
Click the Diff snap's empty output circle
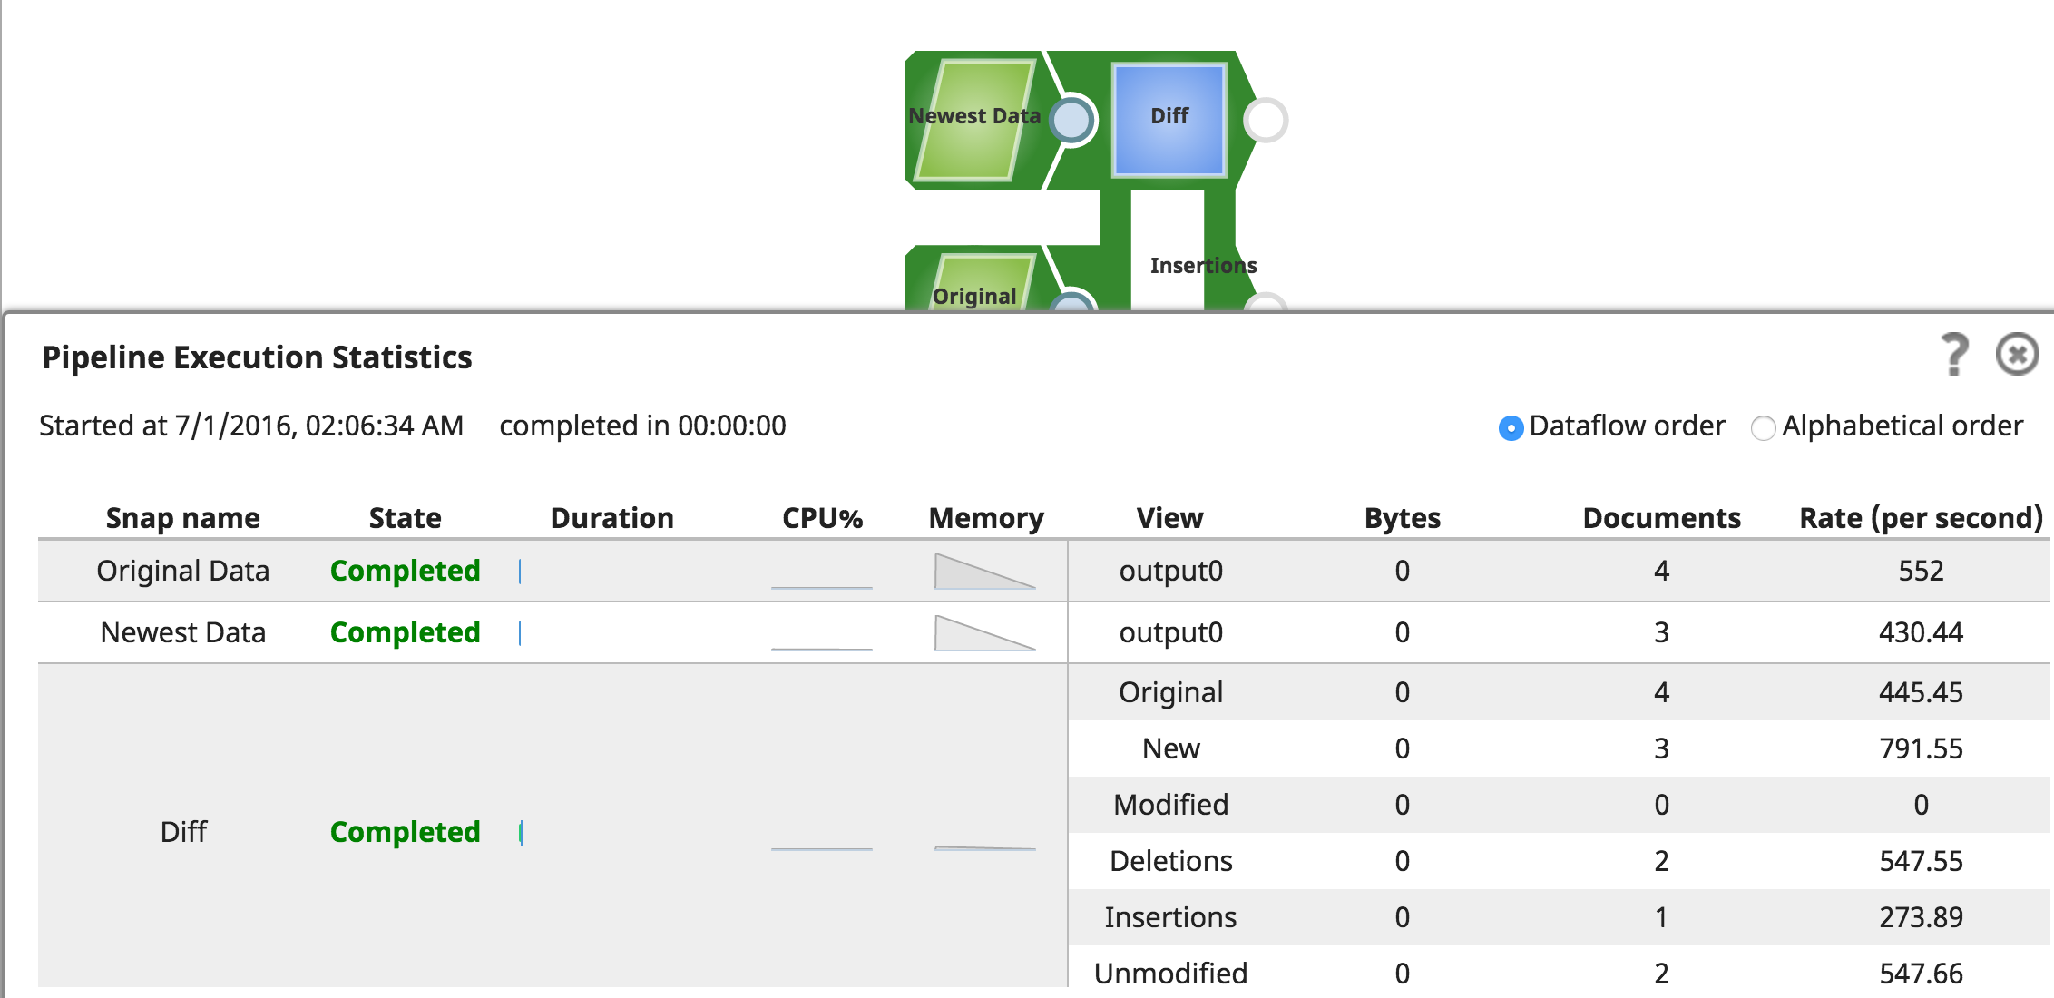click(x=1266, y=120)
